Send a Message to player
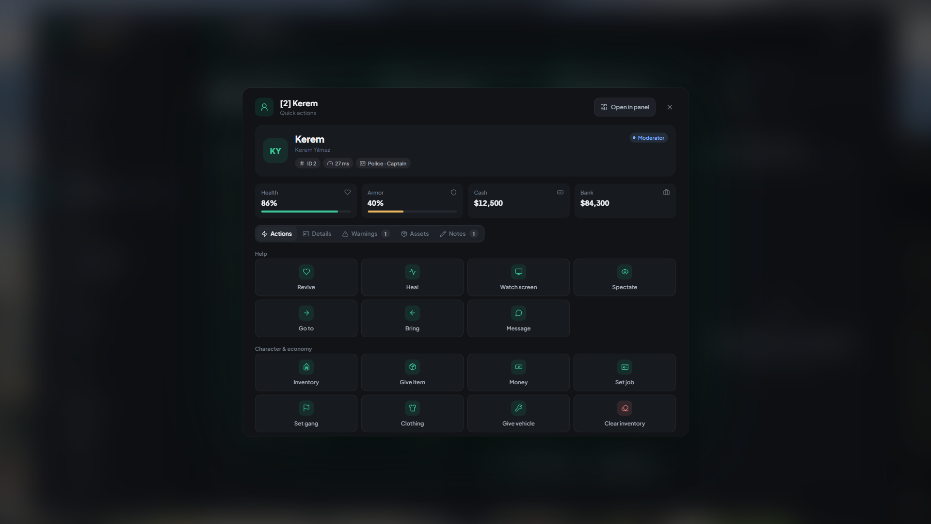Image resolution: width=931 pixels, height=524 pixels. (518, 318)
